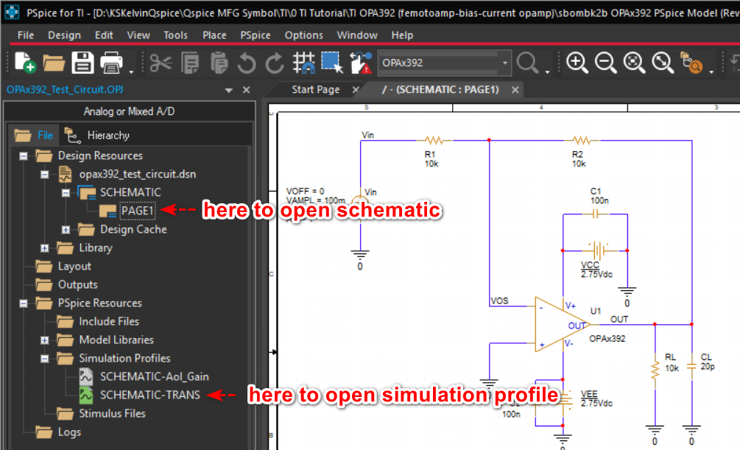Collapse the Design Resources tree node
The image size is (740, 450).
coord(24,156)
